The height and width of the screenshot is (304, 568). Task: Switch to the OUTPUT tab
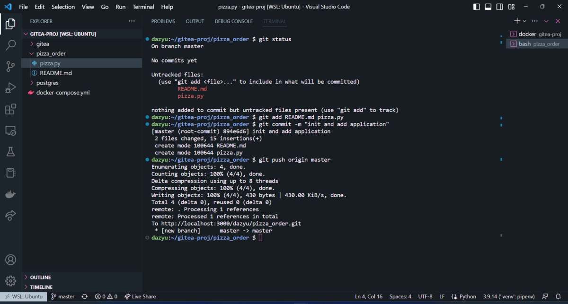[195, 21]
